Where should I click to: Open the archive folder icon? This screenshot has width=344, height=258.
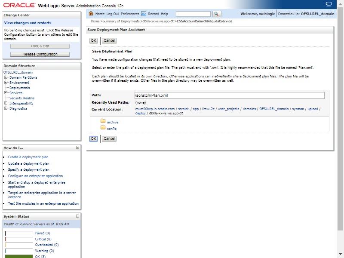coord(103,121)
